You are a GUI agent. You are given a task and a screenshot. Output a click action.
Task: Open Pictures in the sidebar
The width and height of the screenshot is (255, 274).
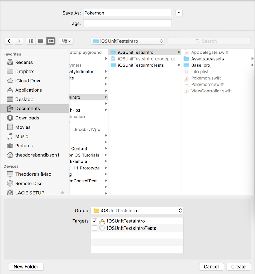35,146
